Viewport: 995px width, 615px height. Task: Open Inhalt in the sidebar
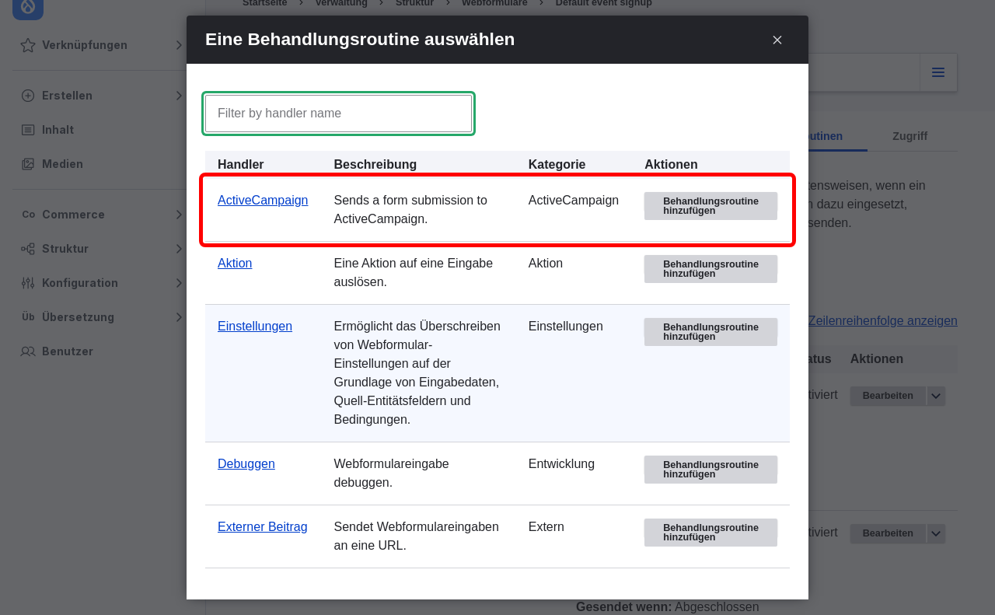[x=58, y=130]
